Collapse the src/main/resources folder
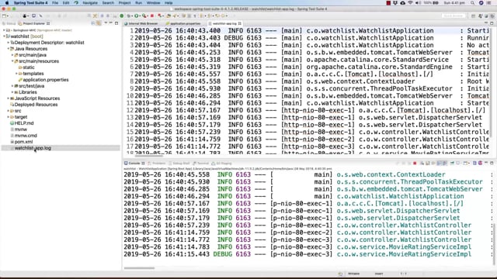This screenshot has width=497, height=279. coord(12,61)
